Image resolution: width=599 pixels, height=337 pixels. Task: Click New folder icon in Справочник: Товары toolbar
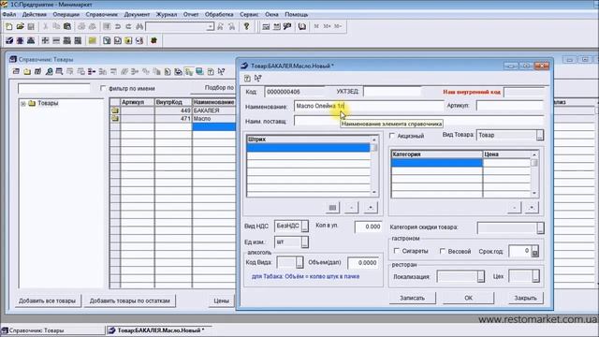click(27, 71)
